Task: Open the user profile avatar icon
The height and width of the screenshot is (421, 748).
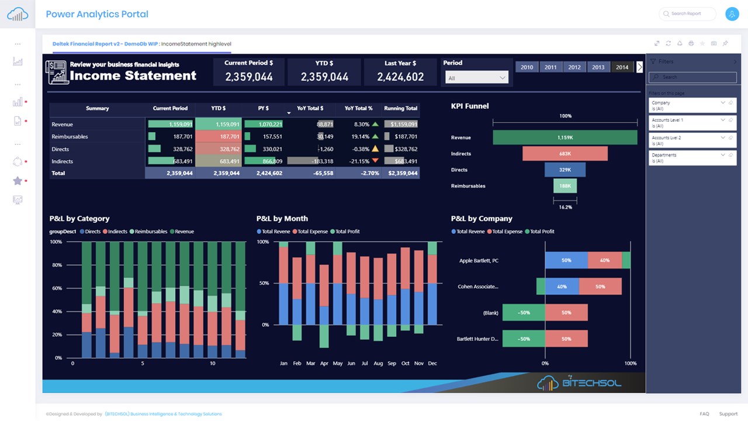Action: pos(732,14)
